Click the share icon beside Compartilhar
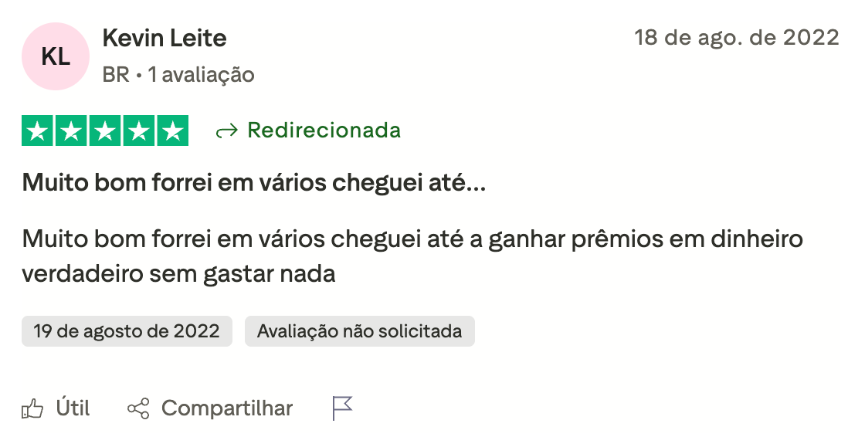This screenshot has height=437, width=865. click(x=138, y=409)
